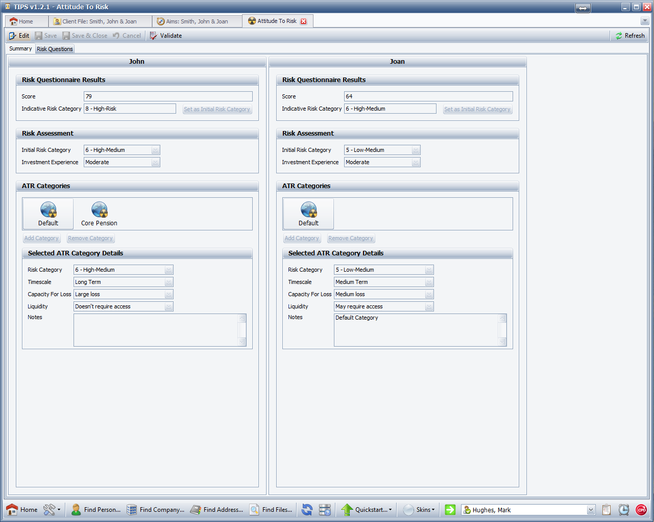Viewport: 654px width, 522px height.
Task: Open the clock reminder icon in status bar
Action: (x=623, y=510)
